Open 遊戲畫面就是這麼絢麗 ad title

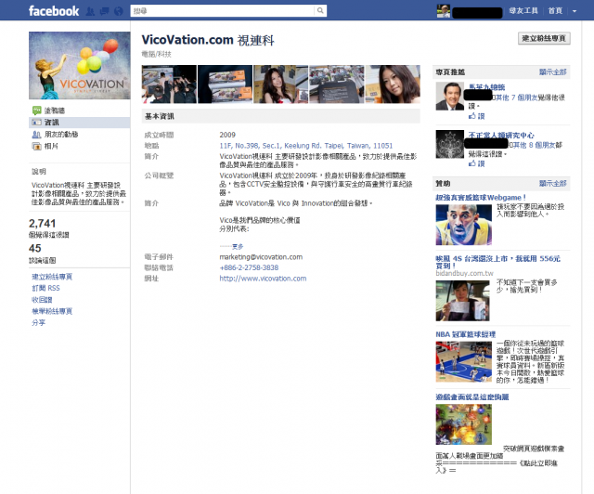pos(472,396)
